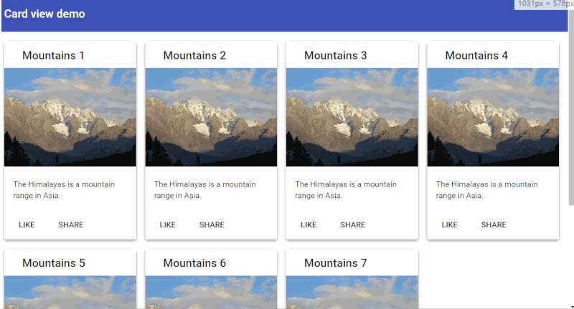Click the Mountains 3 Himalaya picture
574x309 pixels.
click(x=352, y=118)
